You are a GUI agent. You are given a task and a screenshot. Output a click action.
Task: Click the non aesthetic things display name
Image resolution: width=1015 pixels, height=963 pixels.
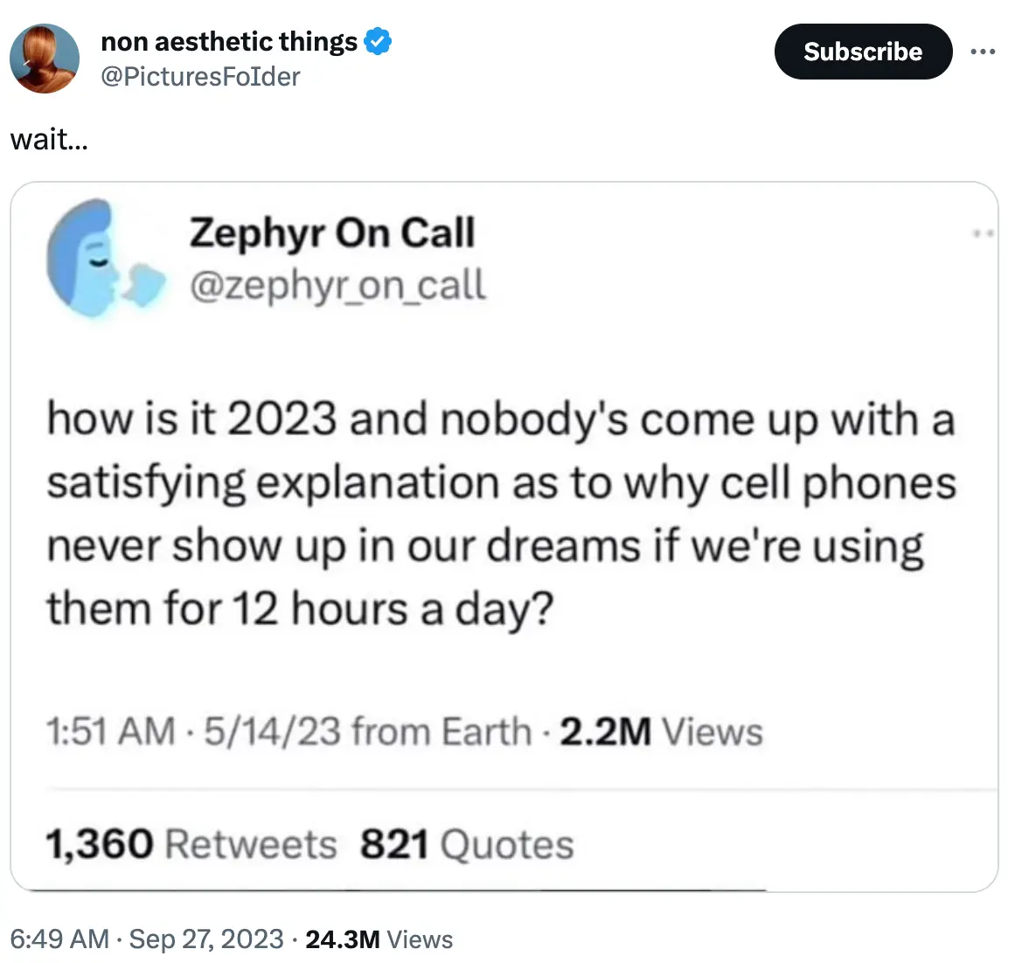[230, 40]
